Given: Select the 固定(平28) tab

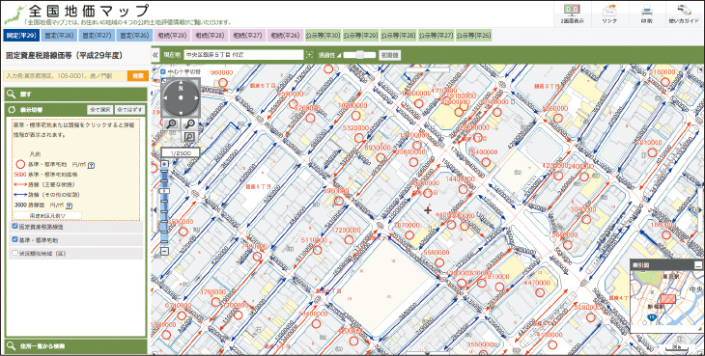Looking at the screenshot, I should 59,36.
